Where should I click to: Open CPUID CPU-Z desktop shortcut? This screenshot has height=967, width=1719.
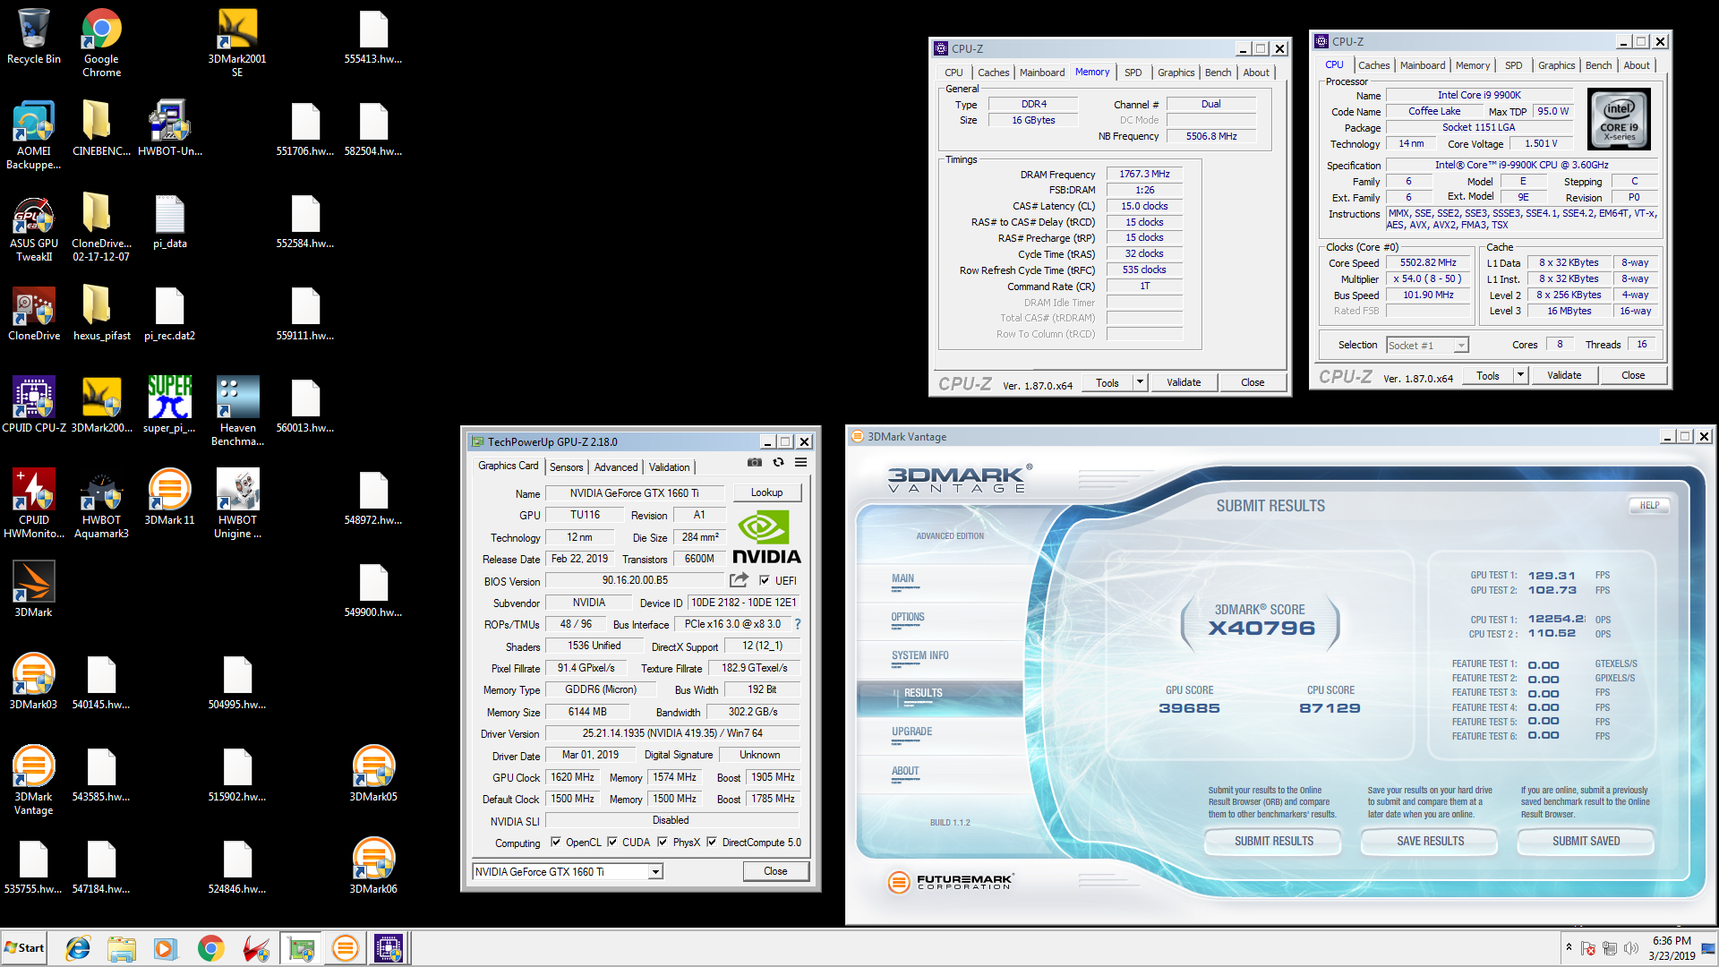[x=34, y=406]
